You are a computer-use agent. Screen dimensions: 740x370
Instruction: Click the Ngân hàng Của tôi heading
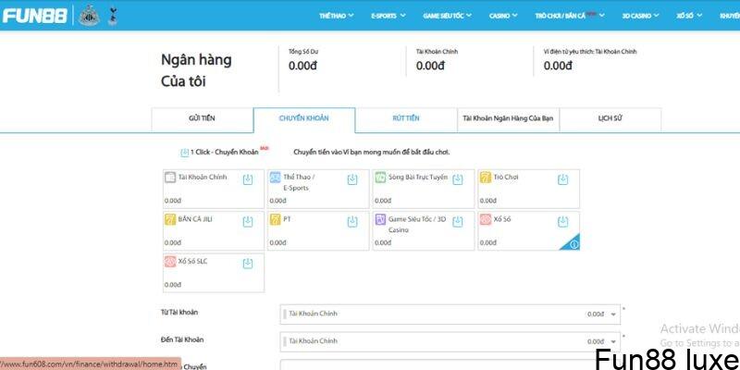tap(196, 71)
